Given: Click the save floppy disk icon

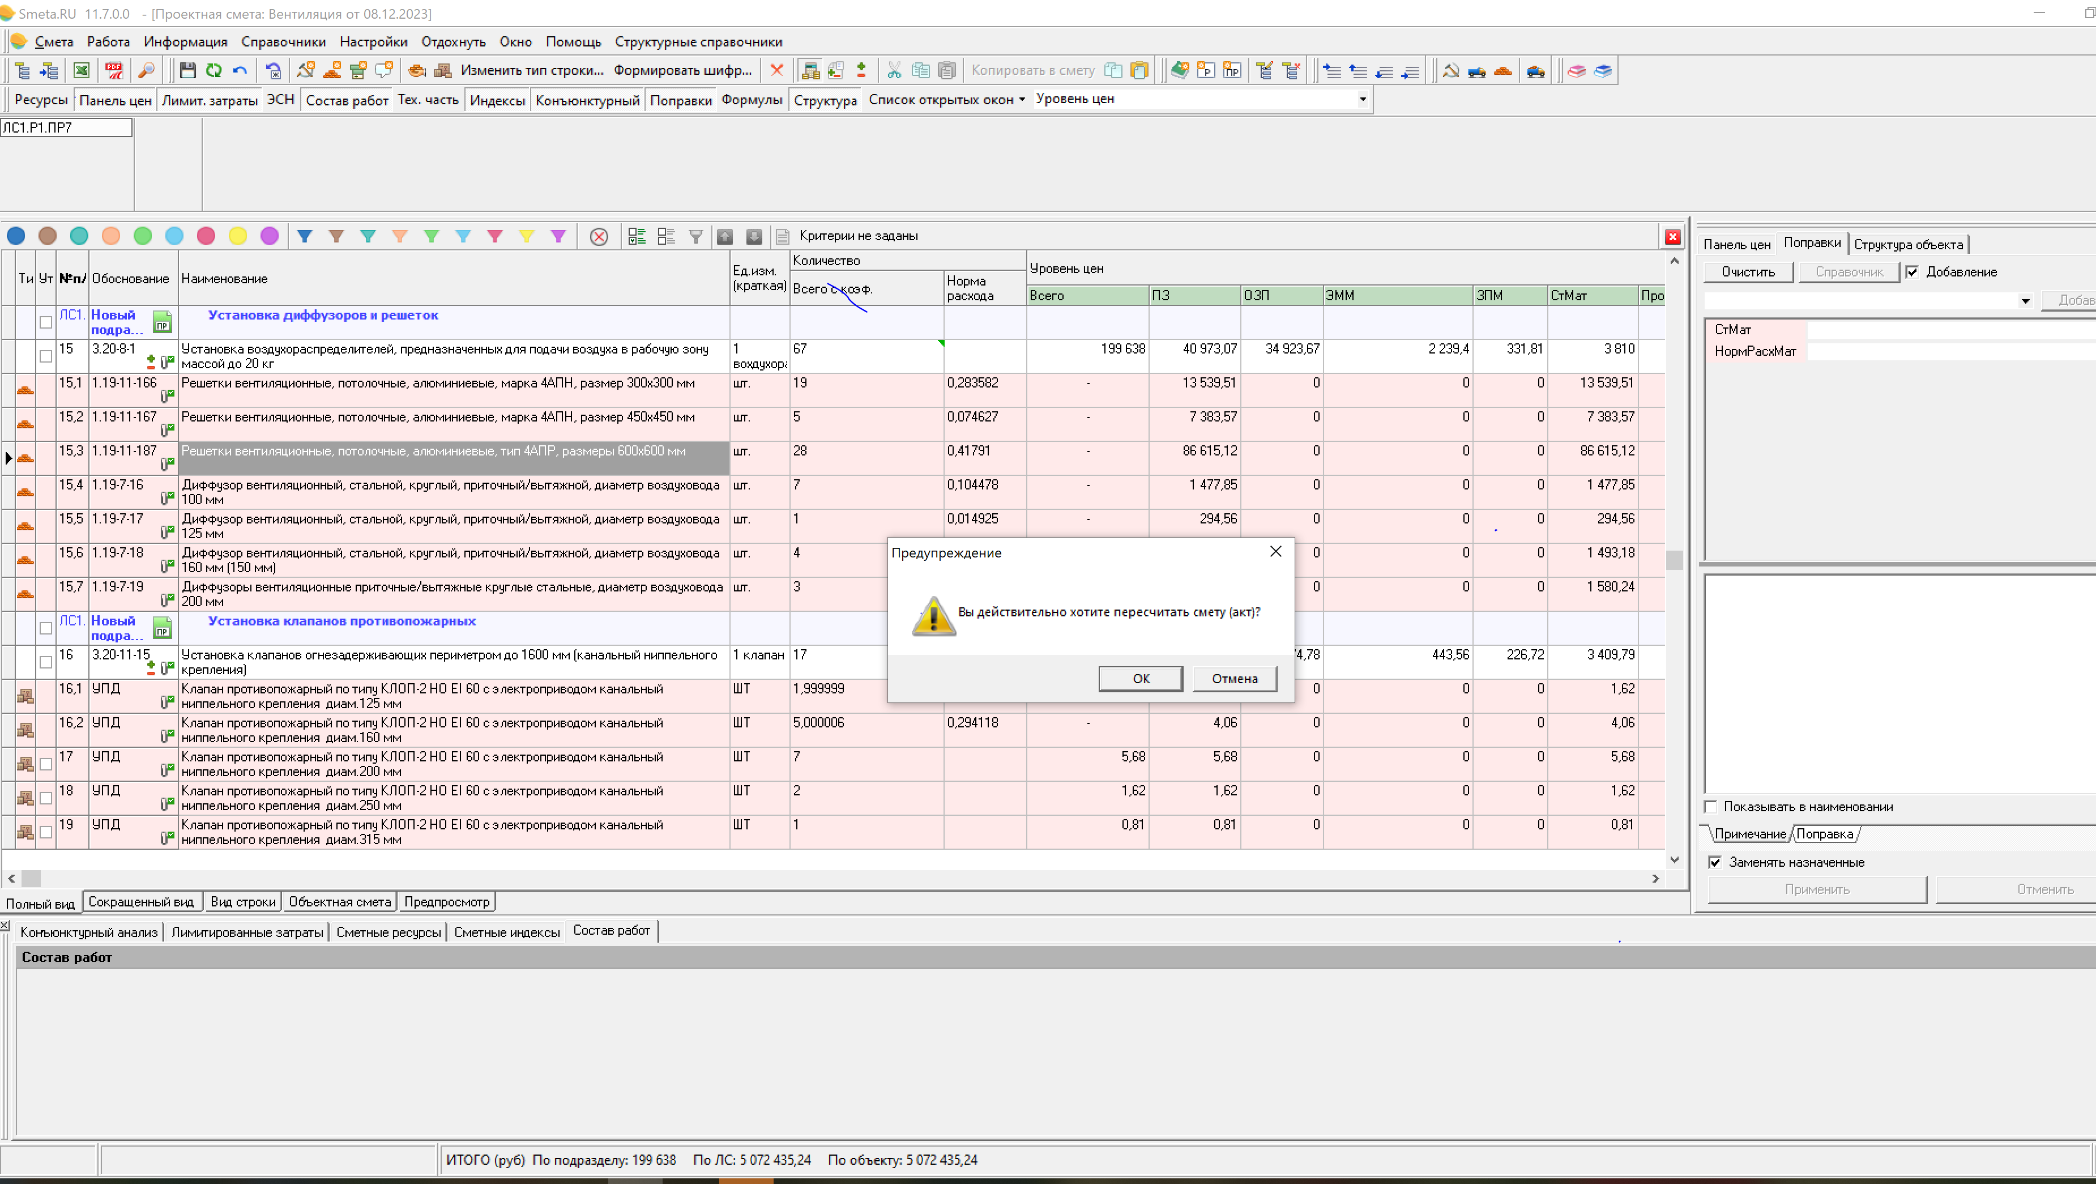Looking at the screenshot, I should click(187, 71).
